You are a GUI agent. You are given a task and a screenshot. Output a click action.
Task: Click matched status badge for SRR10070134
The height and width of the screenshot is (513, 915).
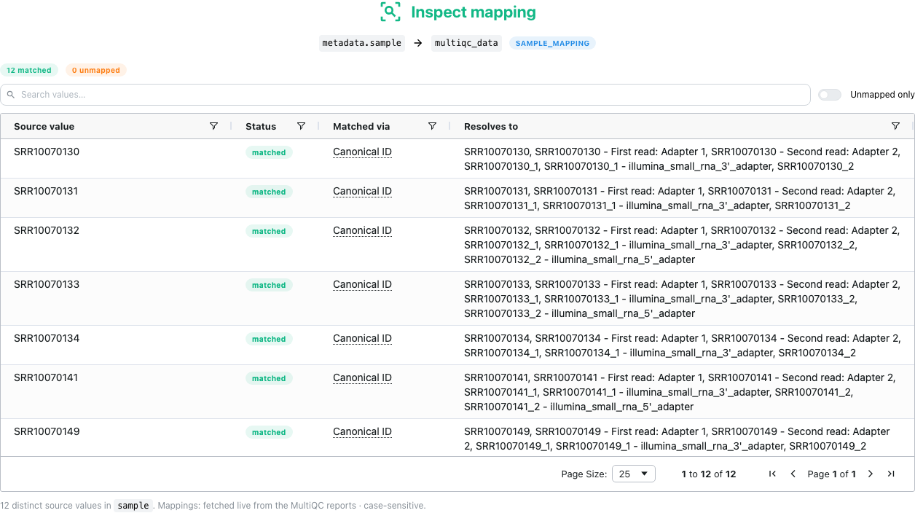(x=269, y=339)
